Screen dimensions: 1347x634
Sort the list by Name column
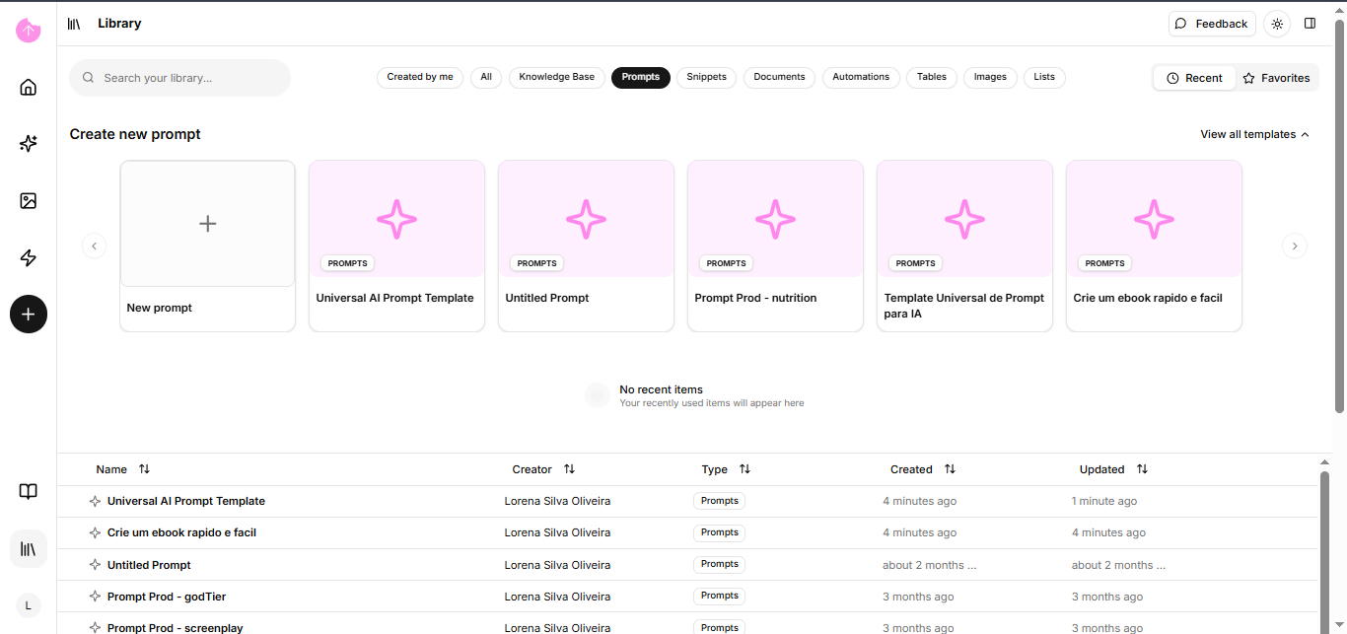coord(144,469)
